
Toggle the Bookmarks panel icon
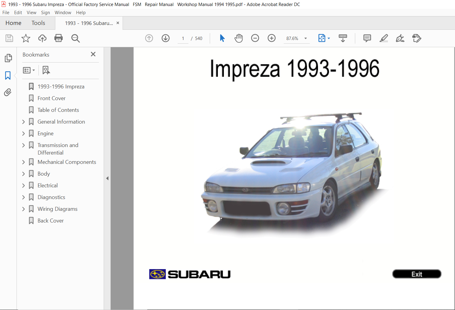coord(8,75)
